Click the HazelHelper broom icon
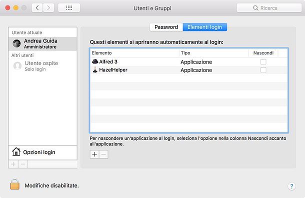305x198 pixels. (95, 69)
